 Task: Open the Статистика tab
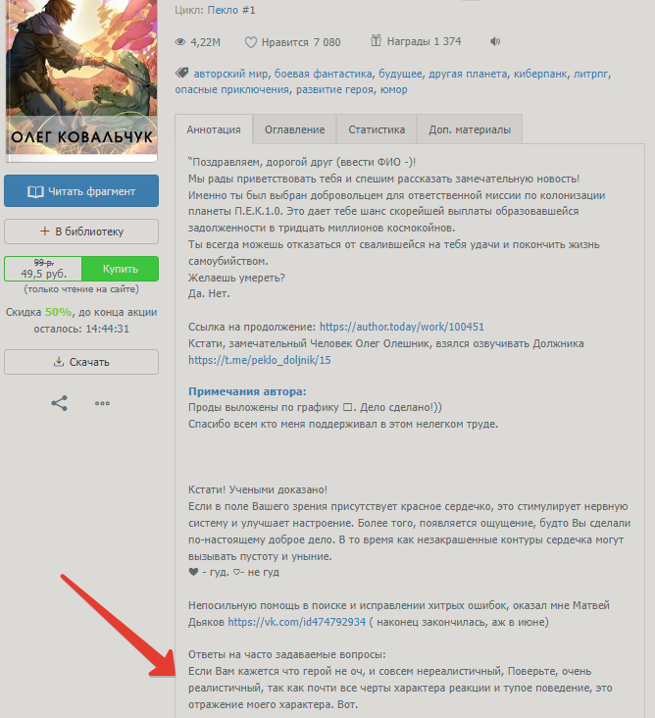pyautogui.click(x=377, y=129)
